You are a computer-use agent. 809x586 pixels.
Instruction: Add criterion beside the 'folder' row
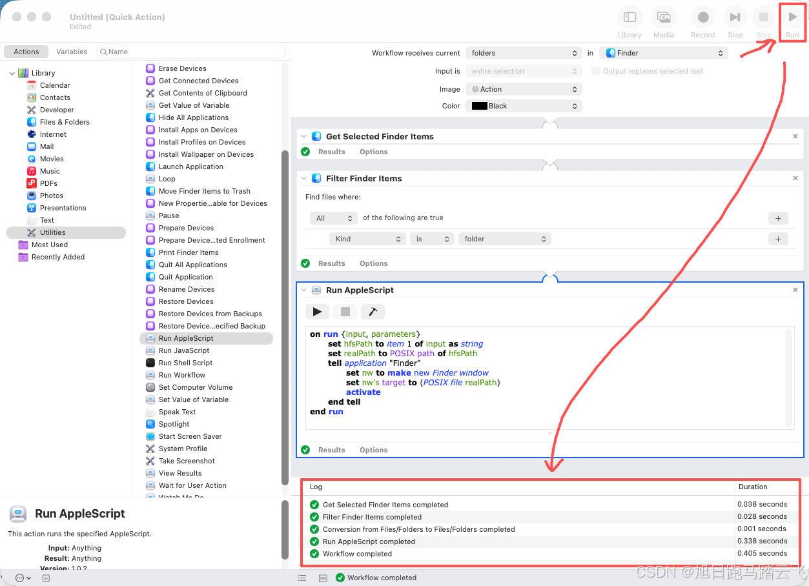tap(778, 239)
